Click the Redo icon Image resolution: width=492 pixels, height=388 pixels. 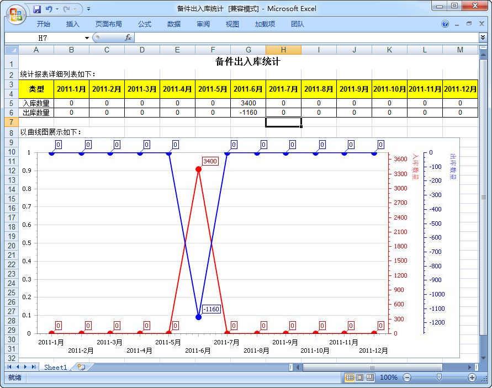point(66,9)
